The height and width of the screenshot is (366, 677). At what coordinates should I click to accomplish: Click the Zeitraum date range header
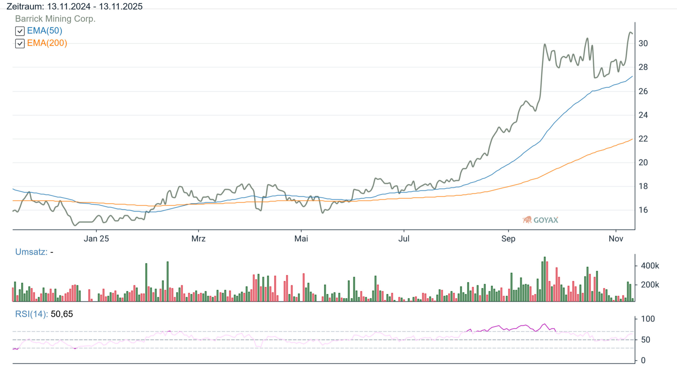coord(74,6)
